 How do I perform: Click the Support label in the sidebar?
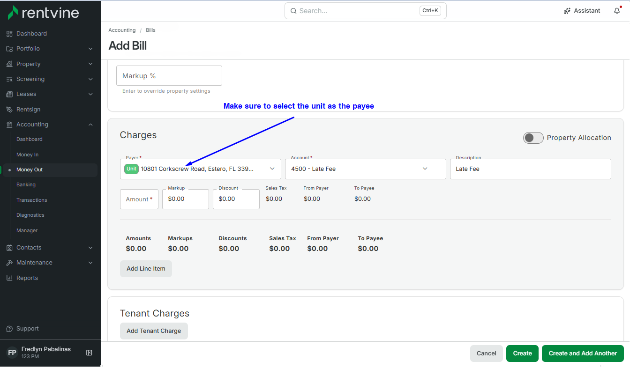(28, 329)
